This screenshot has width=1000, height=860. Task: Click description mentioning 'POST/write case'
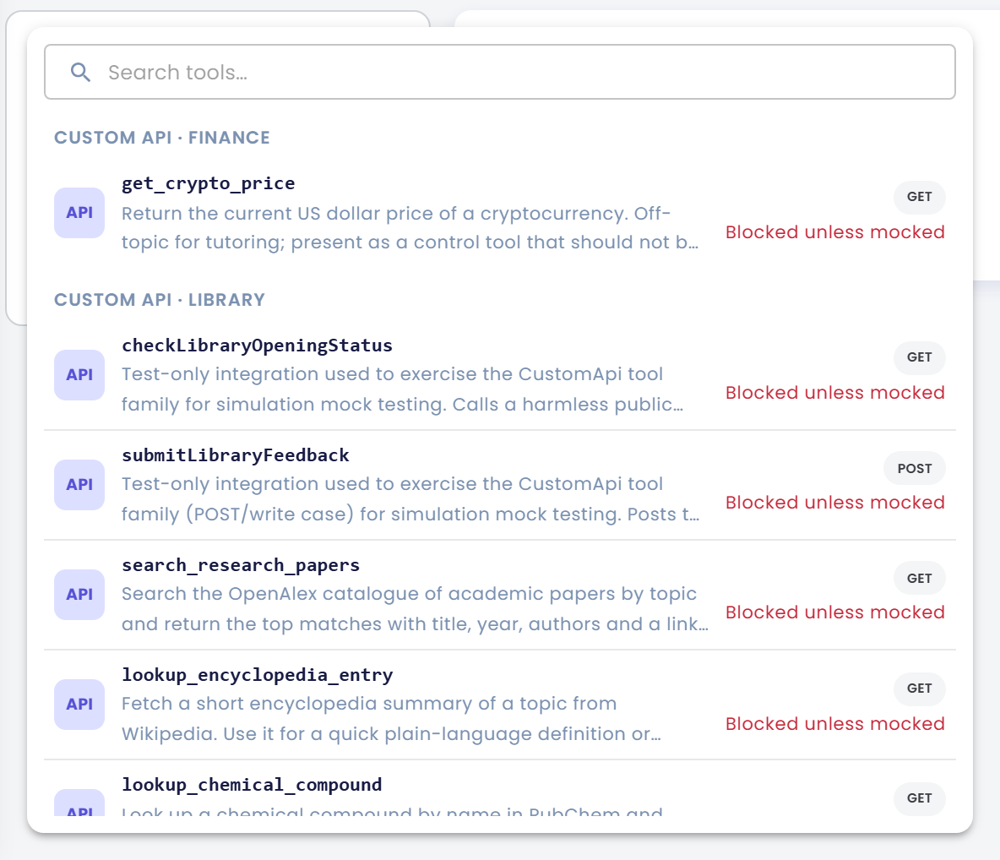click(410, 499)
